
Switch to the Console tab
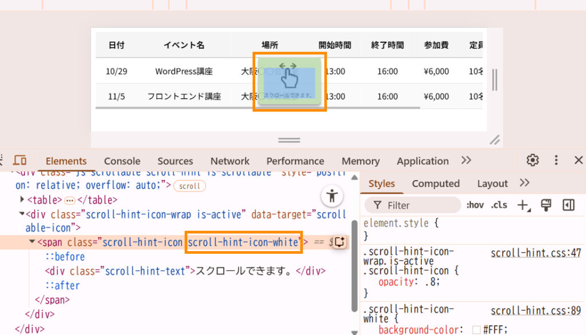point(122,161)
